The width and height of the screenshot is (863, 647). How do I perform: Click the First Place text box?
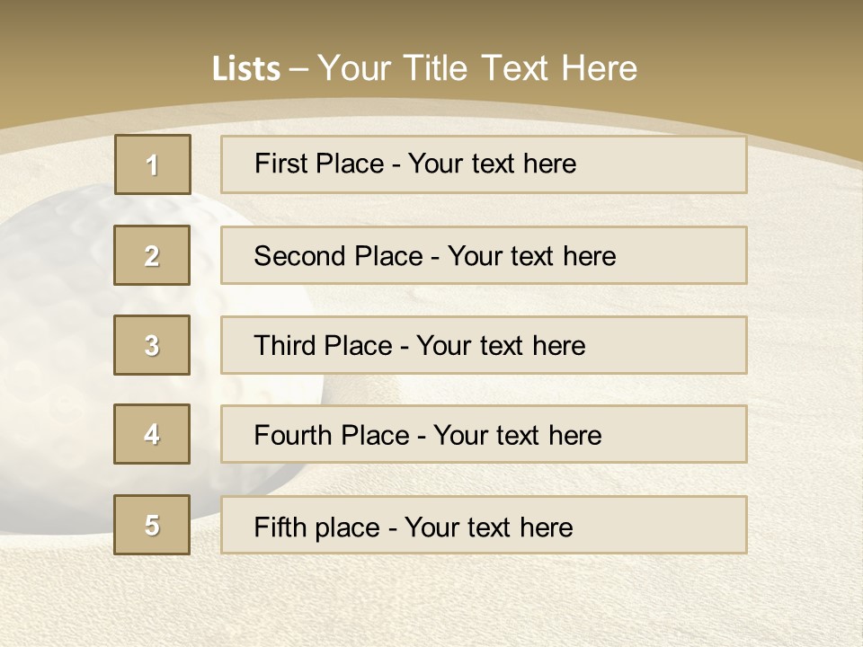pyautogui.click(x=484, y=164)
